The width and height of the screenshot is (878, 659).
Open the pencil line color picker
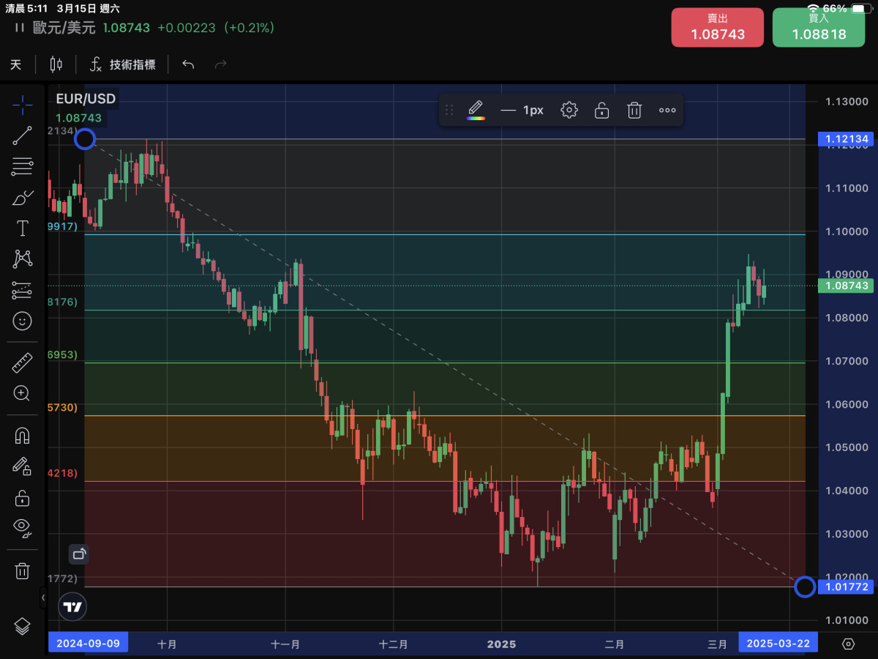pos(476,111)
